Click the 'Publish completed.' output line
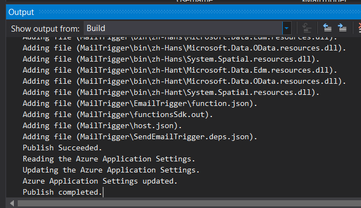361x208 pixels. click(62, 192)
